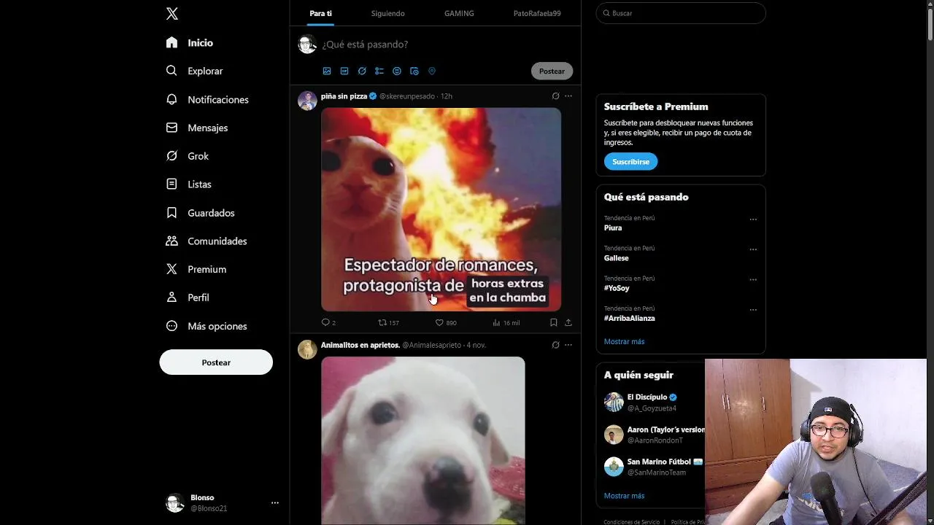Open Animalitos en aprietos avatar
Viewport: 934px width, 525px height.
(307, 349)
